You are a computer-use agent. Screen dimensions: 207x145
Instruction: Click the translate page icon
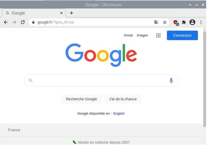pyautogui.click(x=156, y=22)
